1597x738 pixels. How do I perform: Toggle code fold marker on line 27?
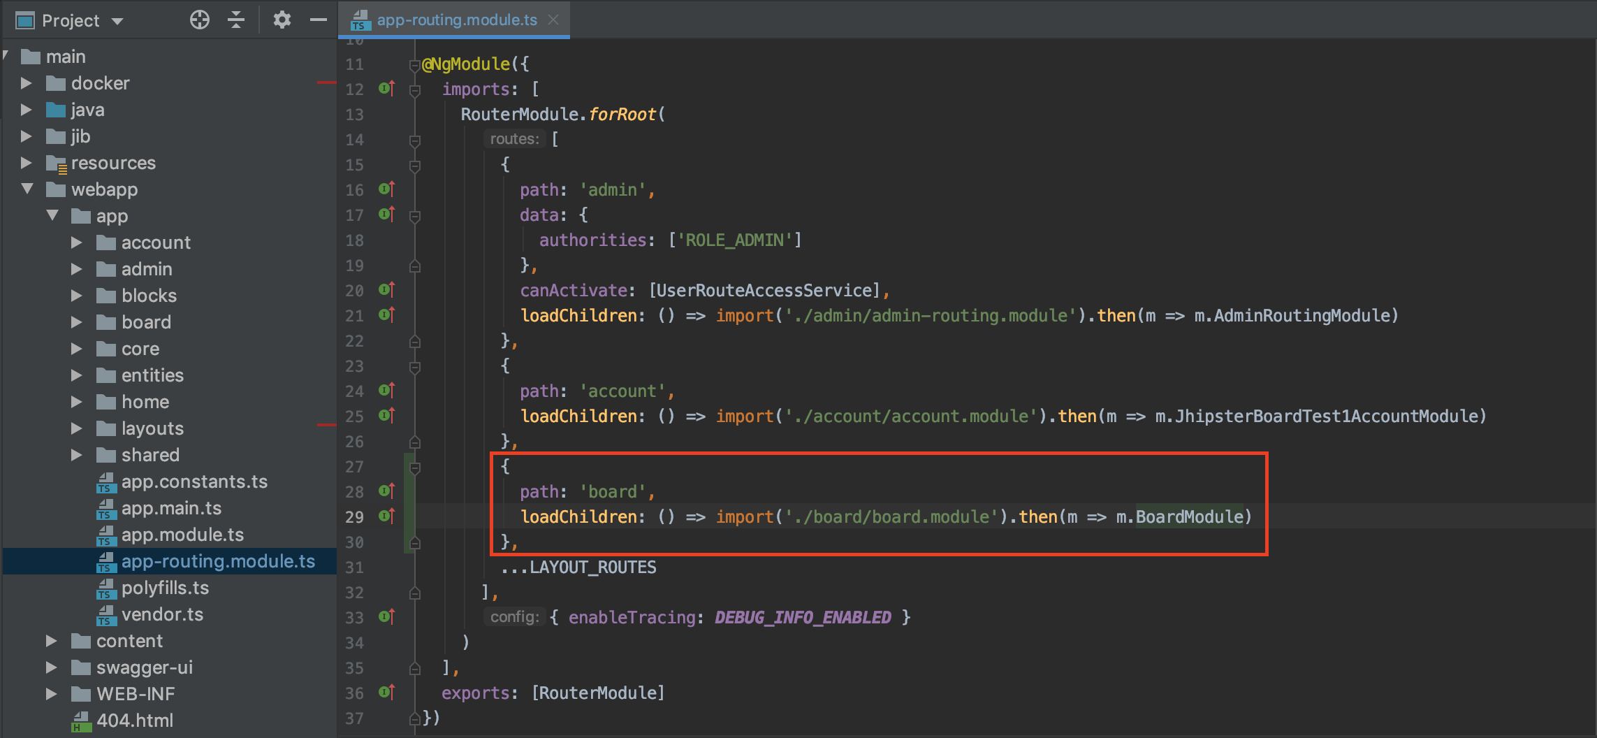[415, 468]
